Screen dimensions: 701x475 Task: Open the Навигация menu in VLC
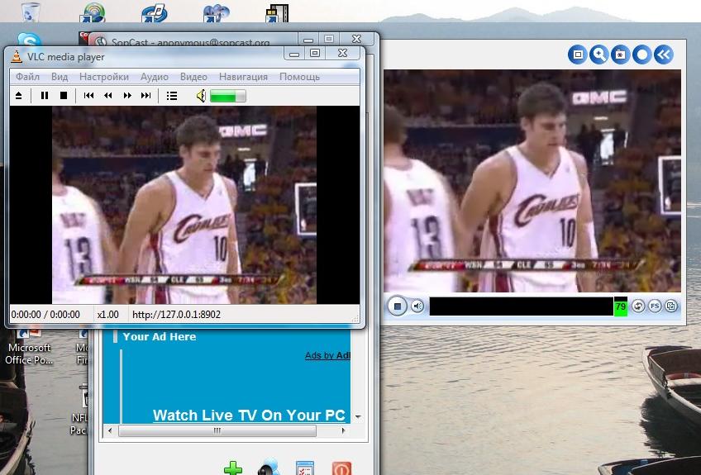coord(243,77)
